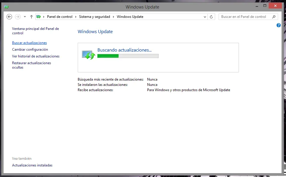Open Ventana principal del Panel de control
The height and width of the screenshot is (177, 286).
click(35, 31)
